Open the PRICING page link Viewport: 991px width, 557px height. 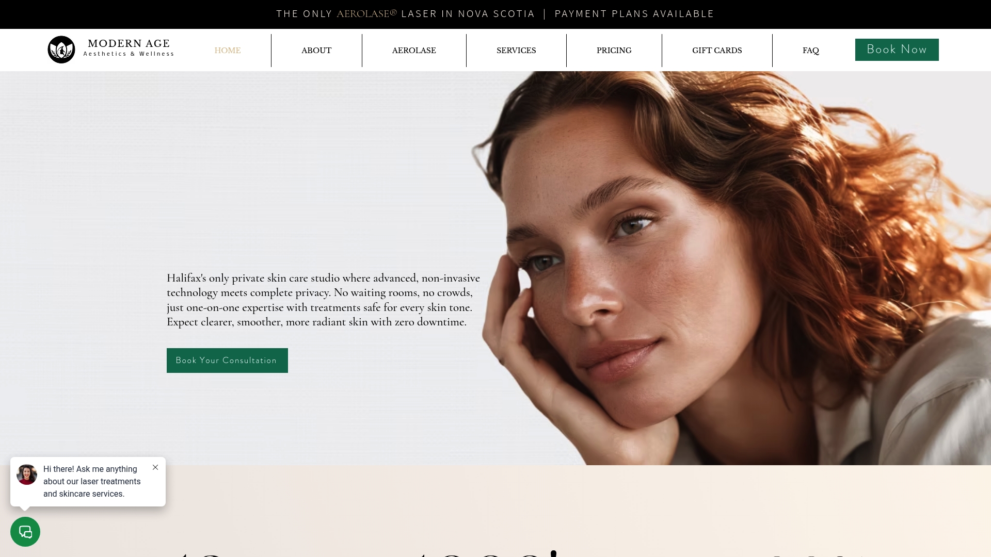(x=614, y=51)
